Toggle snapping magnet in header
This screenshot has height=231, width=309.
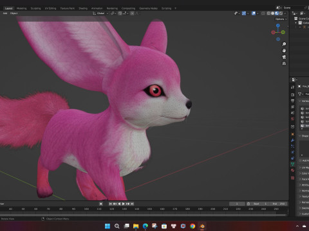120,13
